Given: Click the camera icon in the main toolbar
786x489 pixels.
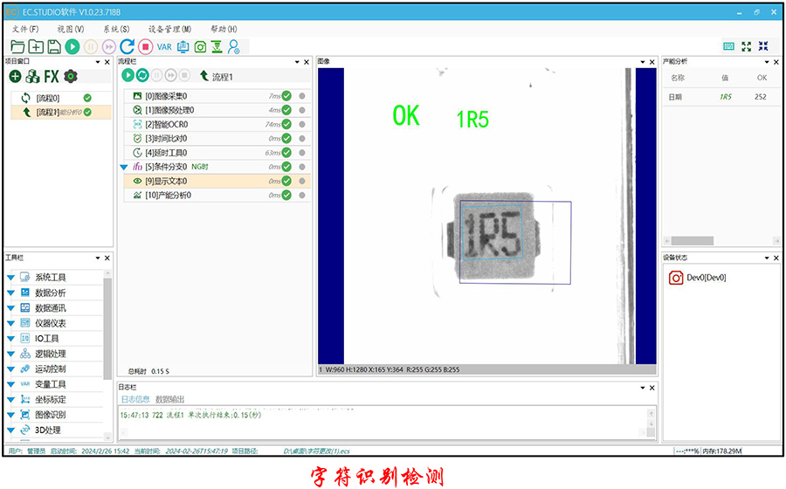Looking at the screenshot, I should coord(200,46).
